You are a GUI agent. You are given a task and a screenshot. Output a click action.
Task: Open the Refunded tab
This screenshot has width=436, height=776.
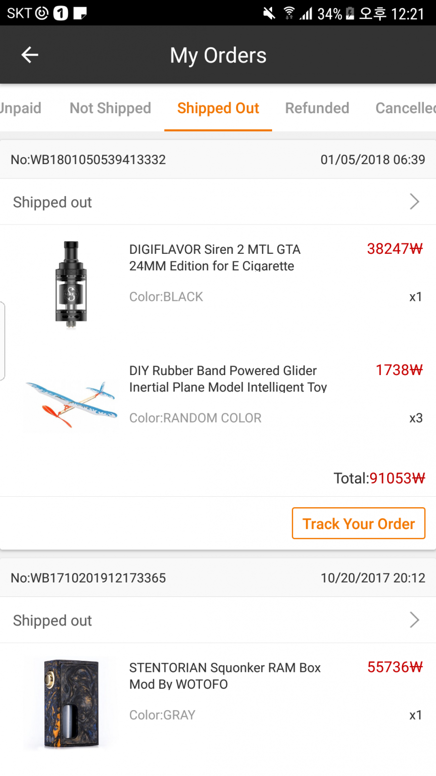pos(317,108)
